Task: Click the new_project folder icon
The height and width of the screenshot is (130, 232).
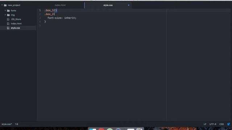Action: click(x=5, y=5)
